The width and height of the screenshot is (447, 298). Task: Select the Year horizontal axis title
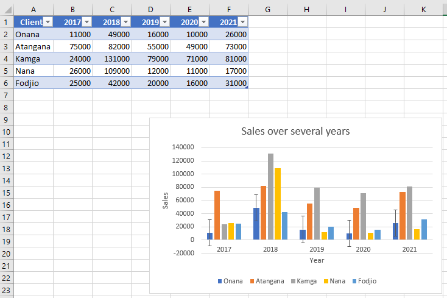tap(317, 260)
